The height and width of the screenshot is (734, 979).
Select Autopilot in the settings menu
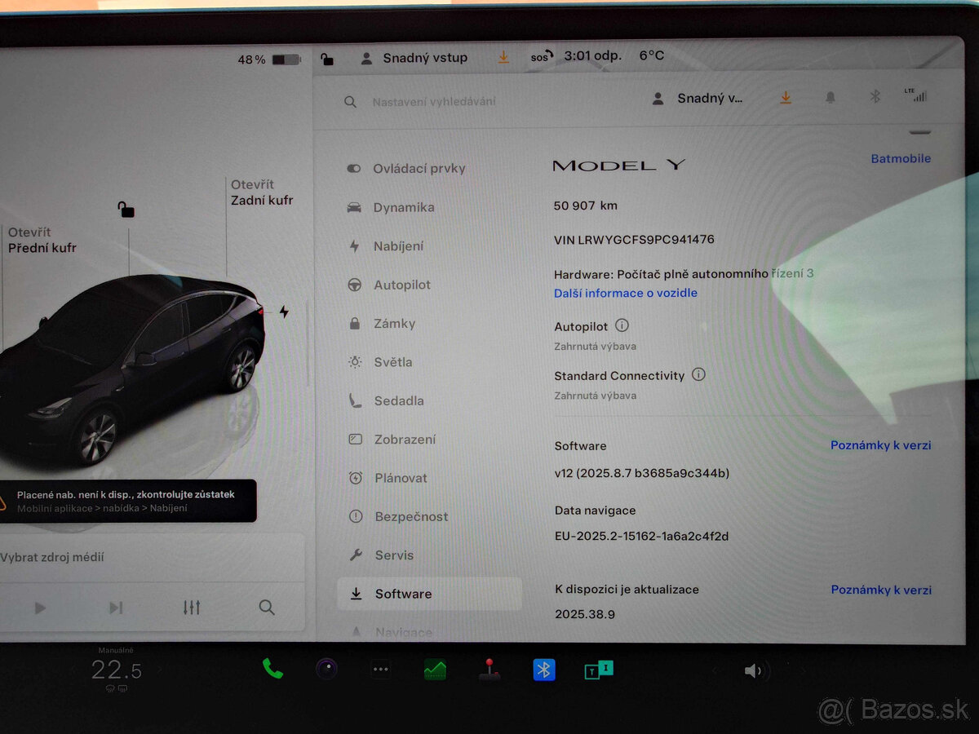(401, 285)
